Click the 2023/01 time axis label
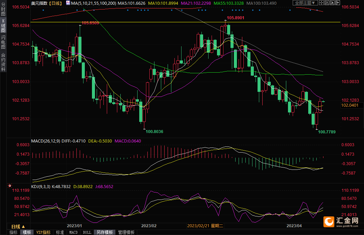The height and width of the screenshot is (235, 364). pos(74,226)
